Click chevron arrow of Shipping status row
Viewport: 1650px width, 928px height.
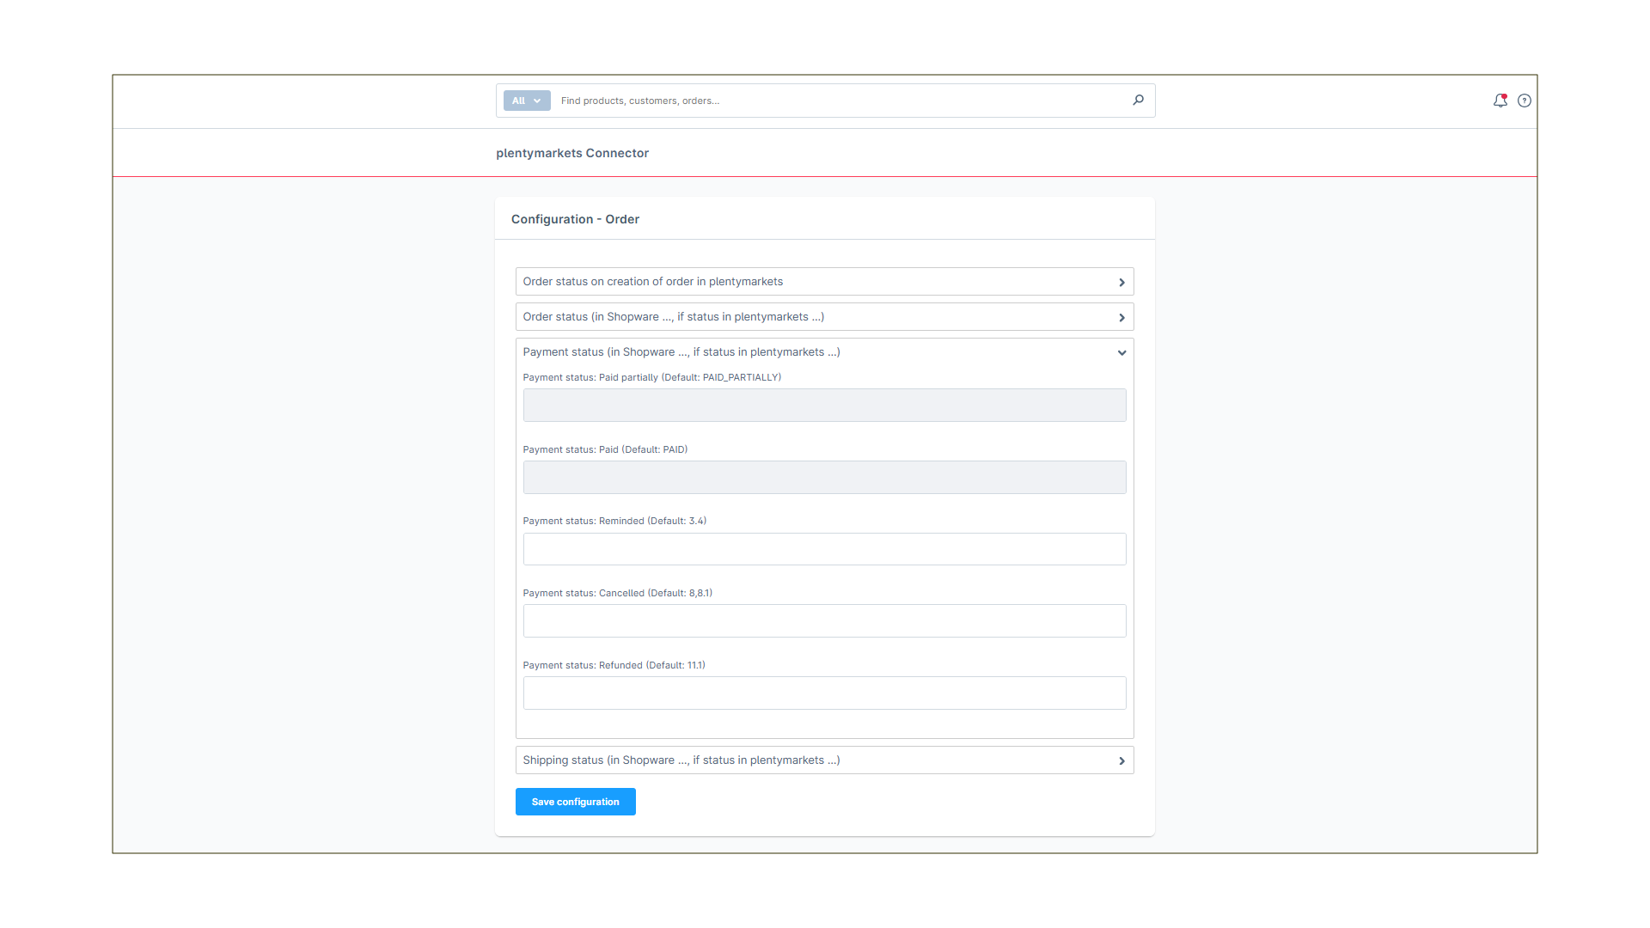coord(1121,761)
